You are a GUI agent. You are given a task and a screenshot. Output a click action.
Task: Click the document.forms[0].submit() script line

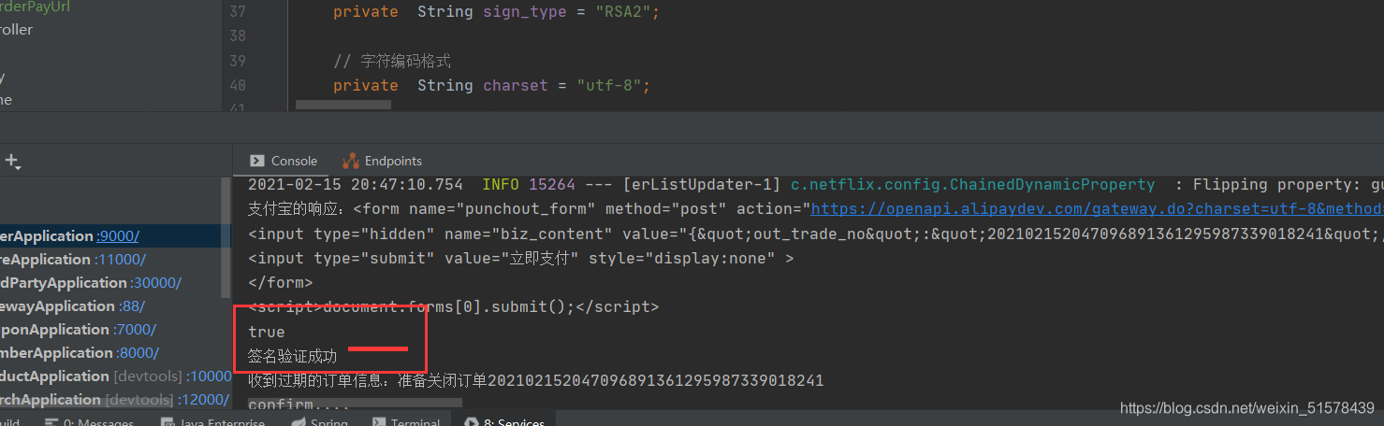(453, 307)
